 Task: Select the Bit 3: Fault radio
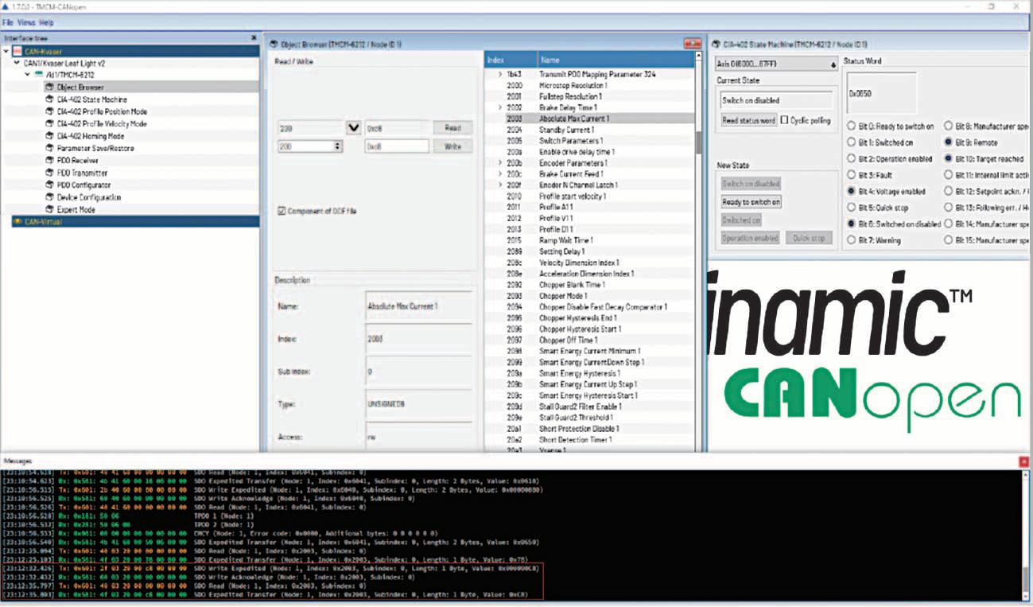(852, 175)
